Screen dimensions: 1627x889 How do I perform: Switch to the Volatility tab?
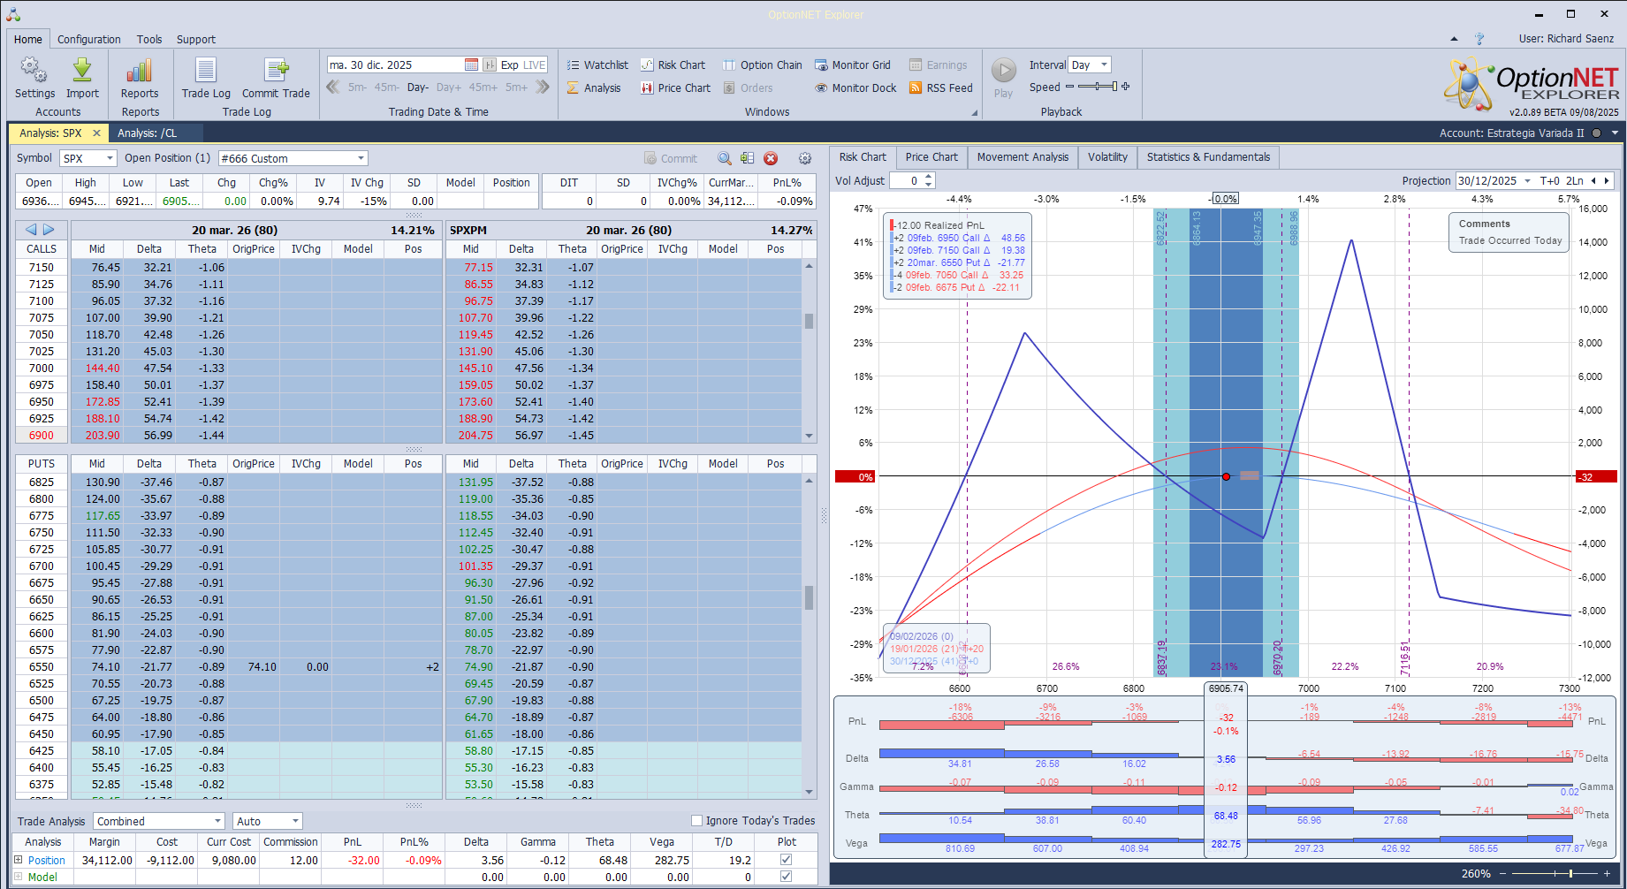pyautogui.click(x=1107, y=157)
